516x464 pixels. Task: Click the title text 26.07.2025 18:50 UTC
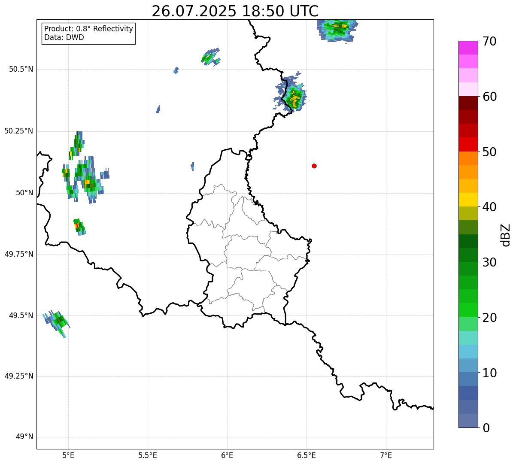[x=235, y=11]
